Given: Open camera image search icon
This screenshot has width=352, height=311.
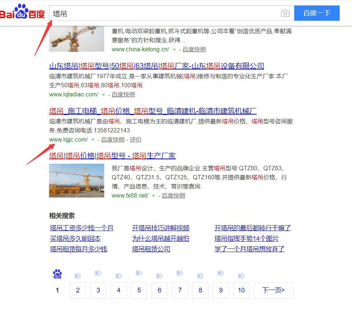Looking at the screenshot, I should pos(285,13).
